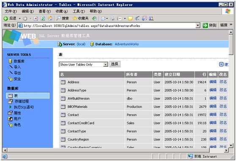The height and width of the screenshot is (161, 236).
Task: Open the 帮助(H) menu
Action: (x=96, y=11)
